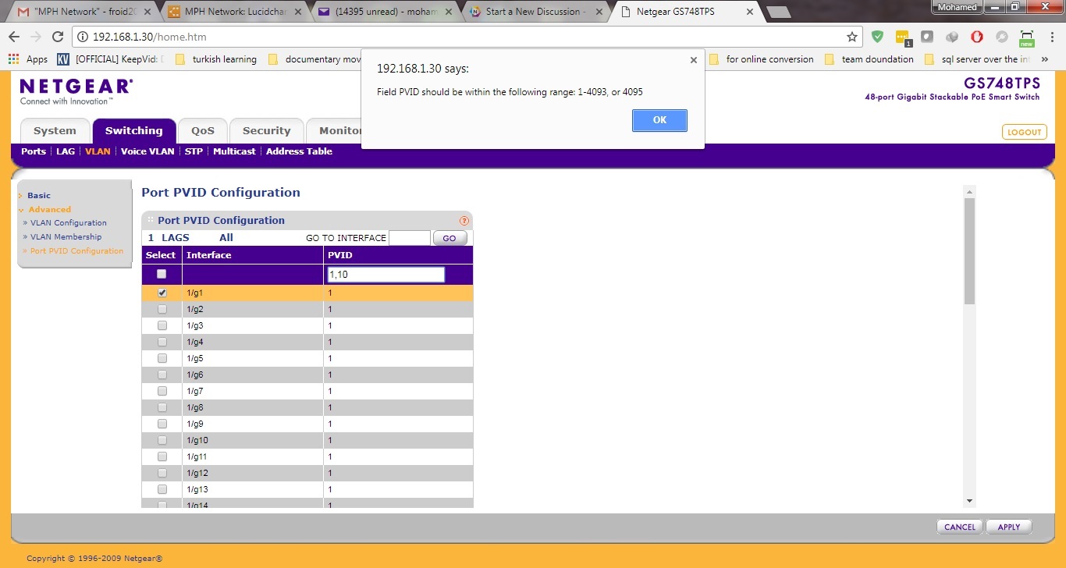This screenshot has height=568, width=1066.
Task: Check the checkbox for interface 1/g7
Action: click(162, 391)
